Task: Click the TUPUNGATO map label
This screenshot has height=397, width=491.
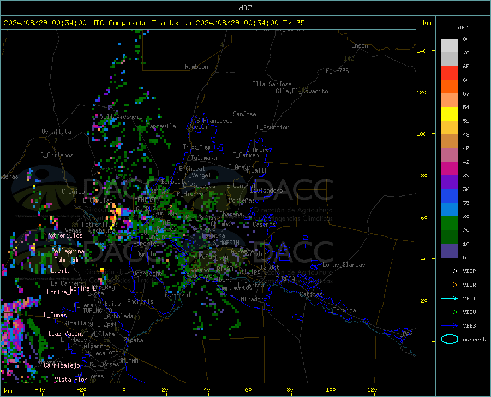Action: [98, 311]
